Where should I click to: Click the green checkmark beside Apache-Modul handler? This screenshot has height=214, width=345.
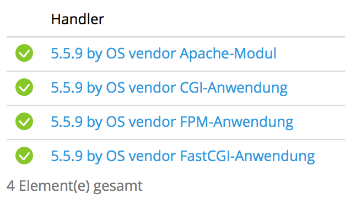tap(24, 53)
